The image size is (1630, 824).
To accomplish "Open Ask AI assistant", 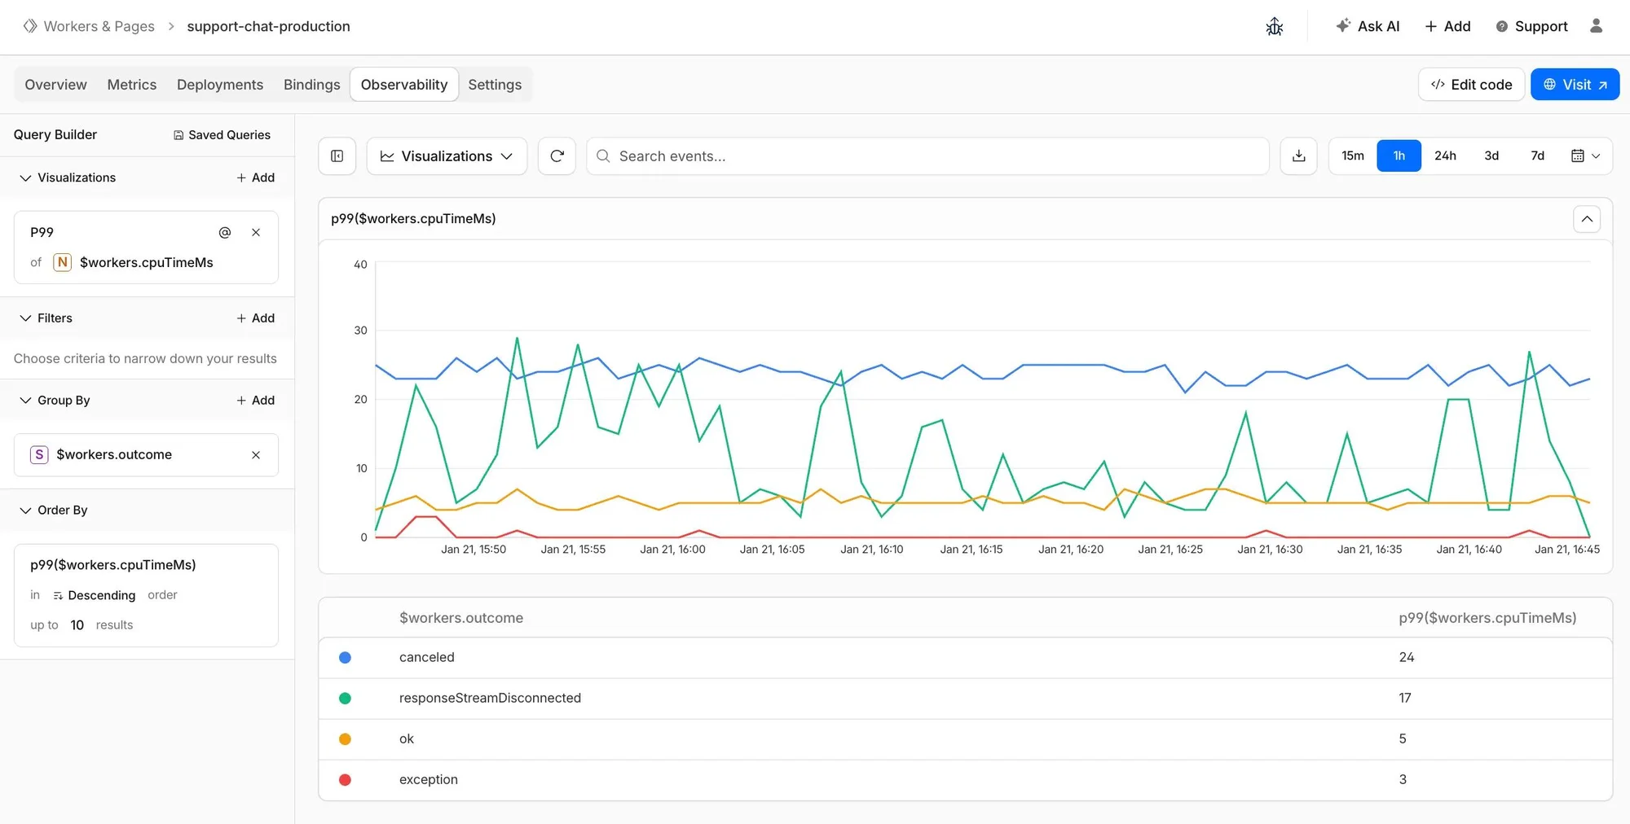I will pos(1368,26).
